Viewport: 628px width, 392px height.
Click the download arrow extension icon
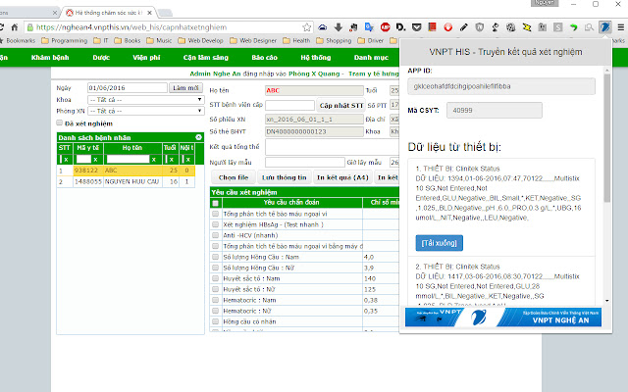pyautogui.click(x=338, y=27)
